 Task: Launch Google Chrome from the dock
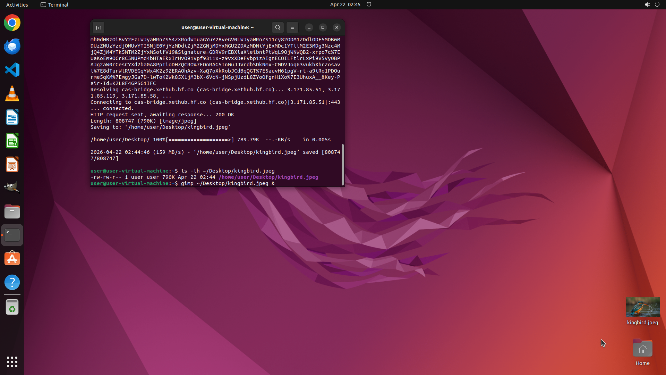[12, 23]
